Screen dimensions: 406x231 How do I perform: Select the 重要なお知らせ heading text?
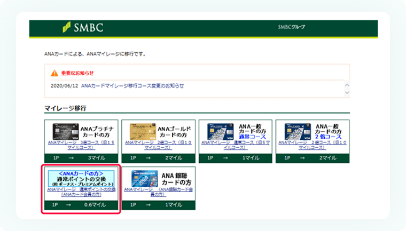(77, 73)
